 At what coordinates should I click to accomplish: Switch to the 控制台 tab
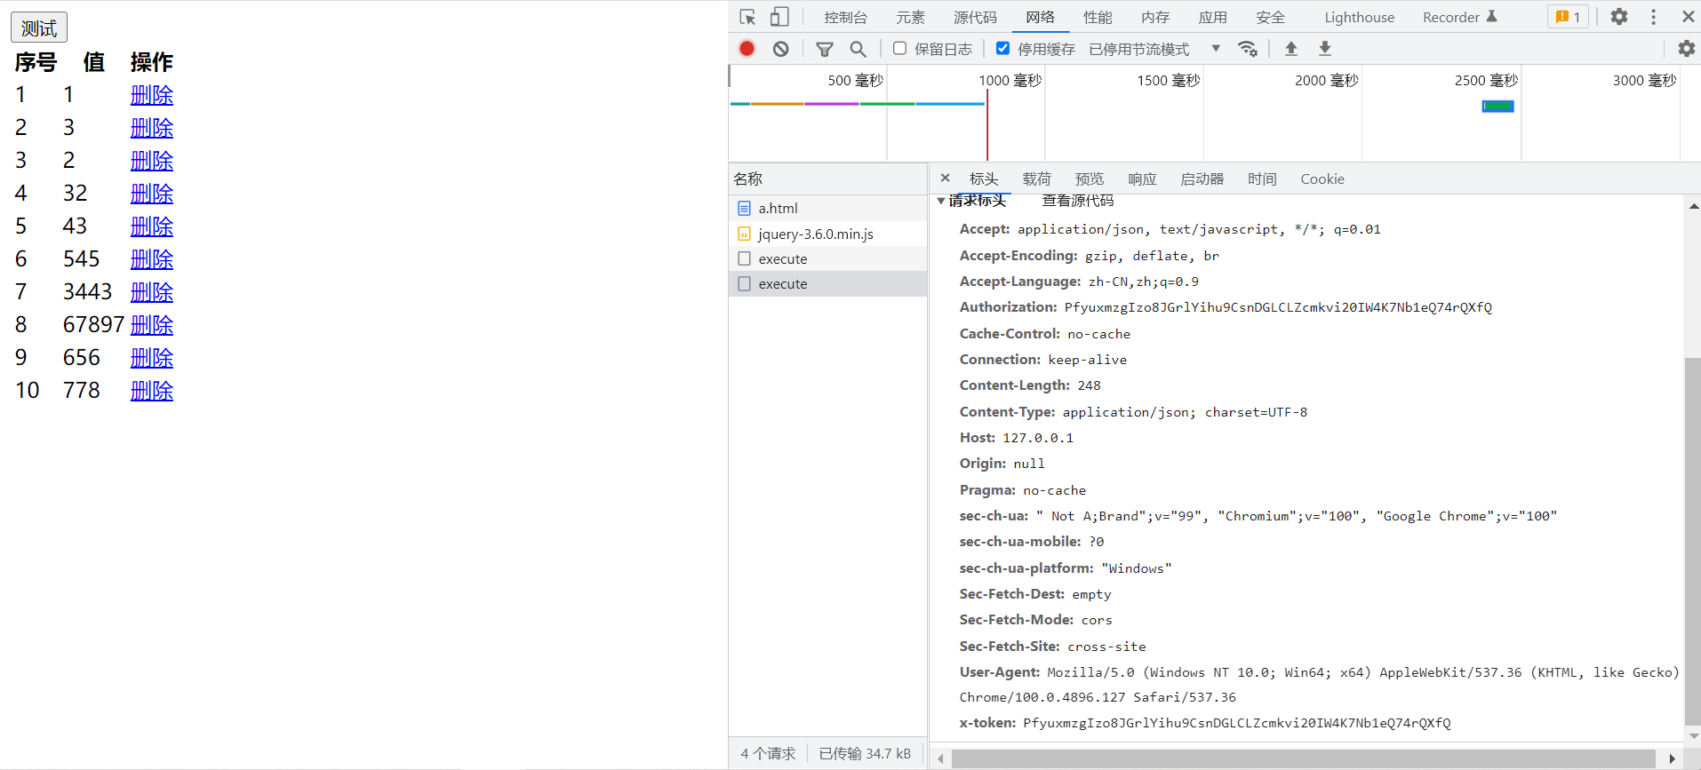(x=845, y=17)
